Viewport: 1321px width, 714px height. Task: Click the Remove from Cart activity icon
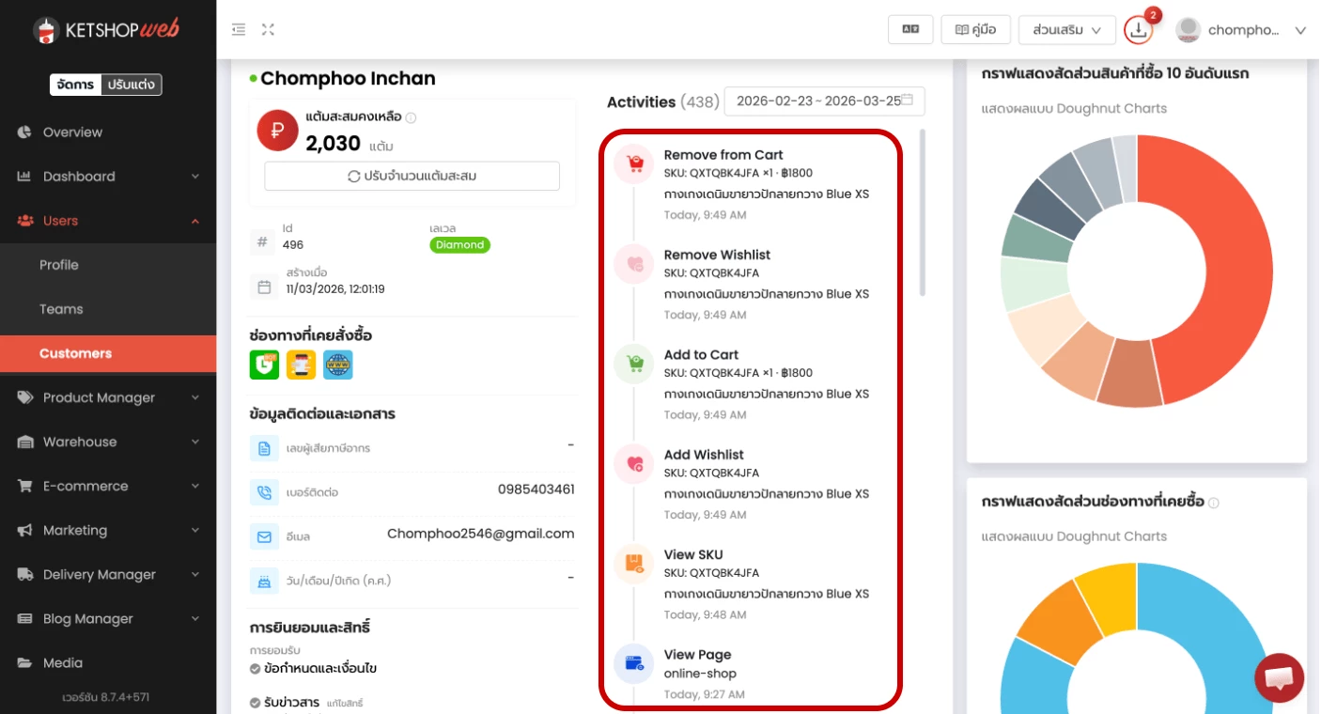point(634,163)
